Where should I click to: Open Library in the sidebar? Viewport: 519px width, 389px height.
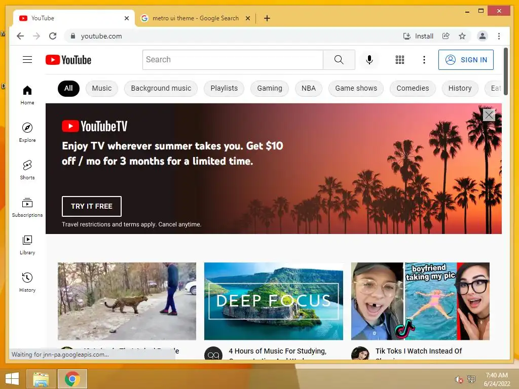pyautogui.click(x=27, y=245)
